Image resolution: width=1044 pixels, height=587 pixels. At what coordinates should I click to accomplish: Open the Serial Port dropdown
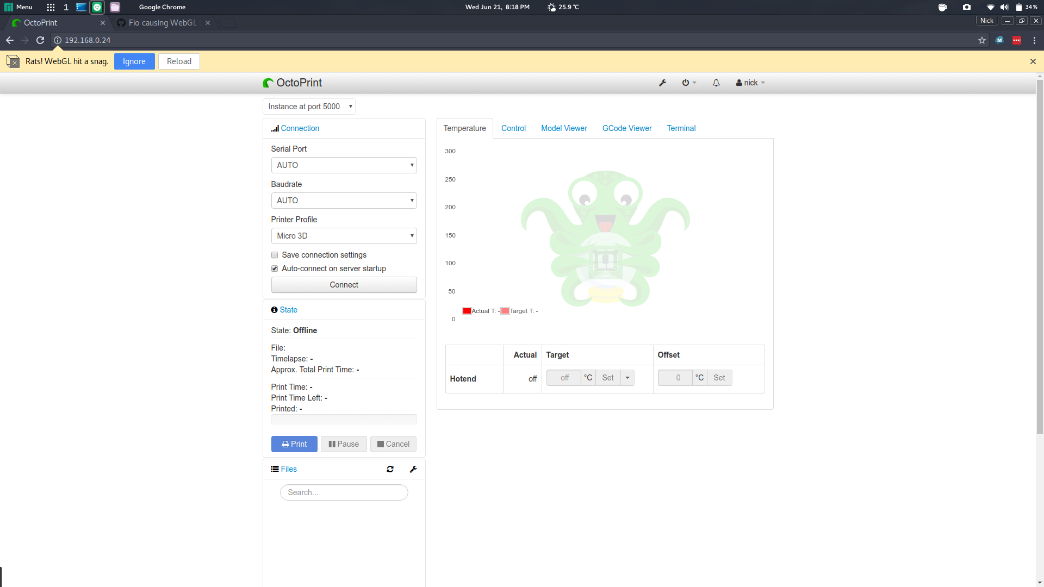344,165
